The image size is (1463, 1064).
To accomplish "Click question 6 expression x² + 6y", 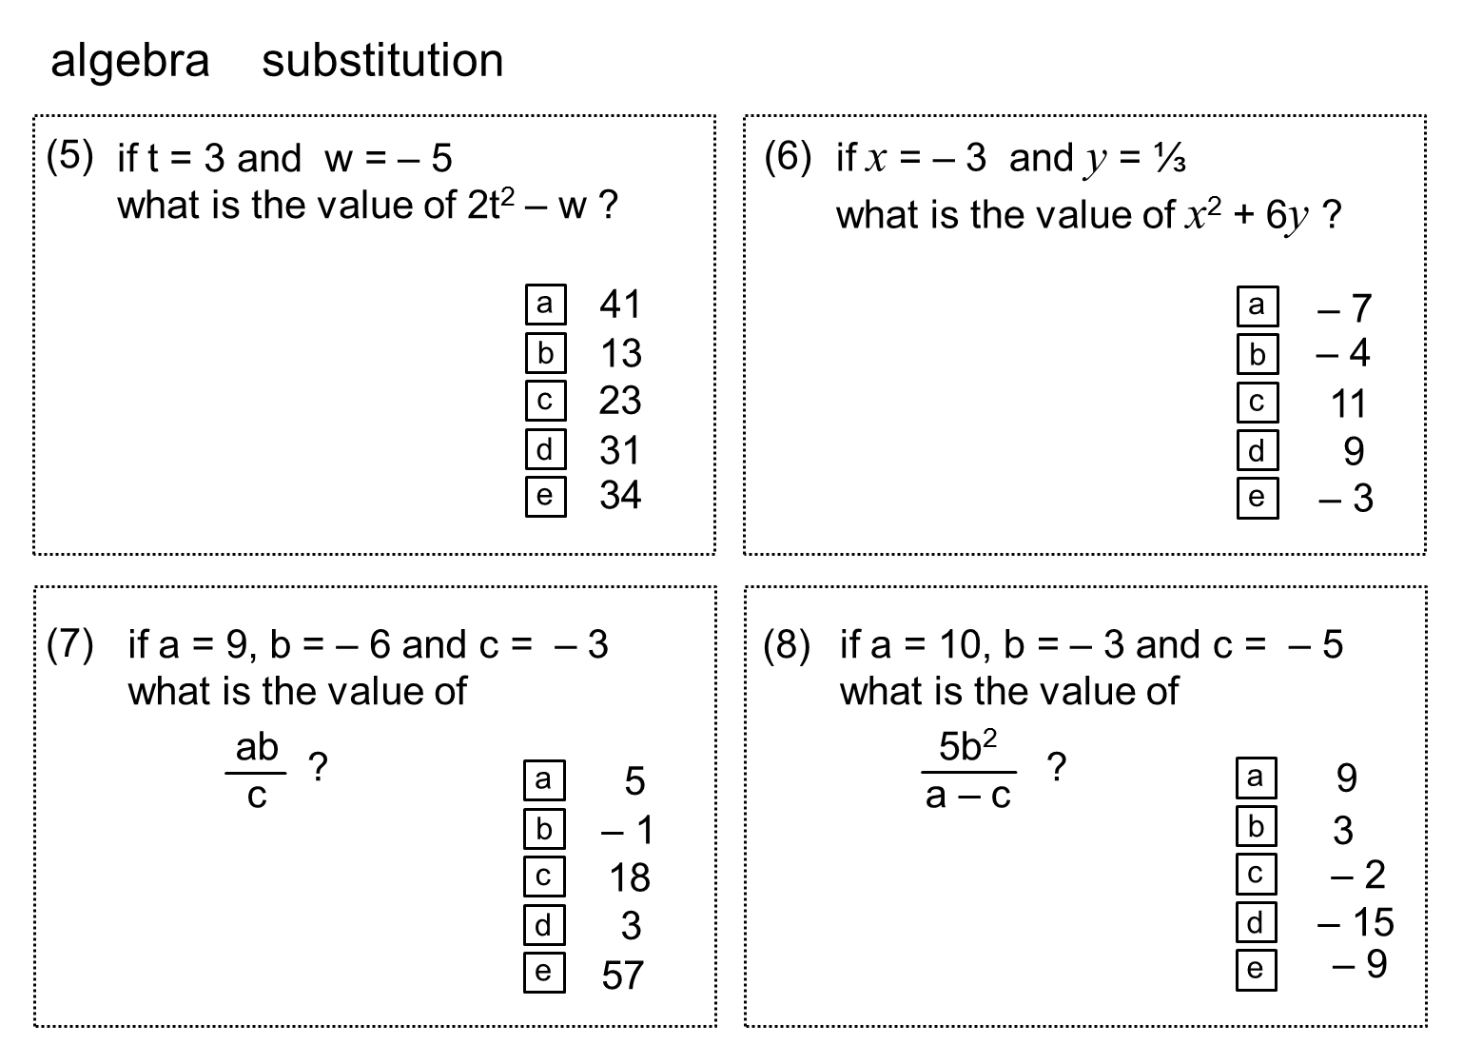I will click(1247, 217).
